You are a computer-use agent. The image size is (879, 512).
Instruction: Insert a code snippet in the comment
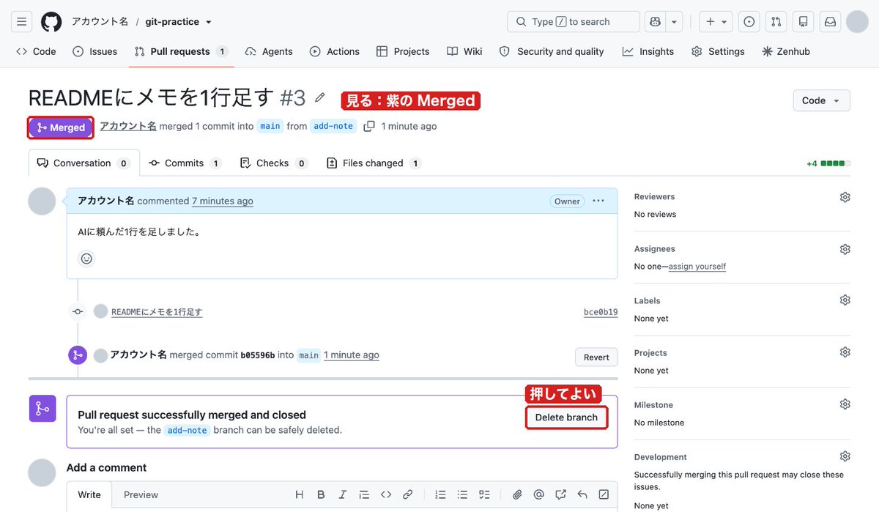pyautogui.click(x=386, y=494)
